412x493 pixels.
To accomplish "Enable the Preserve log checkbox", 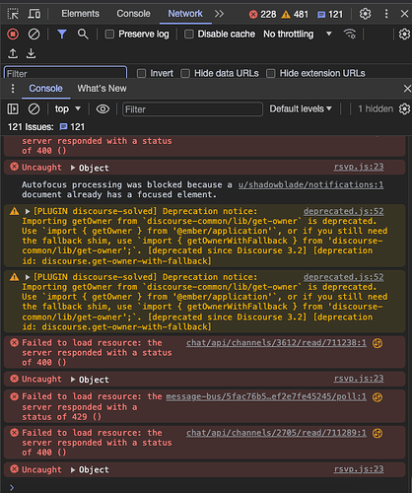I will (109, 35).
